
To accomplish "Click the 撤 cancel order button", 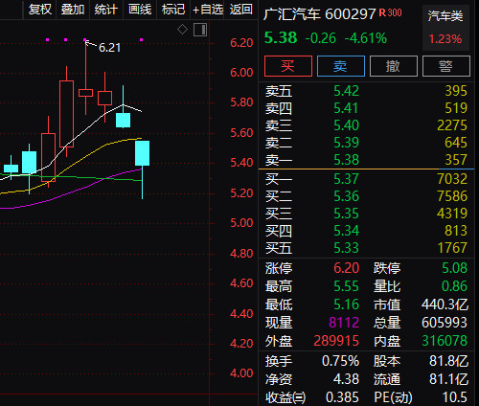I will pos(394,66).
